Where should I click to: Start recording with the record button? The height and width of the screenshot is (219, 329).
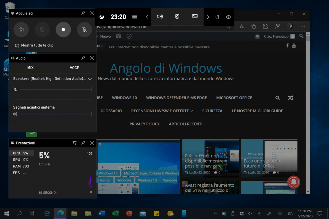[63, 29]
